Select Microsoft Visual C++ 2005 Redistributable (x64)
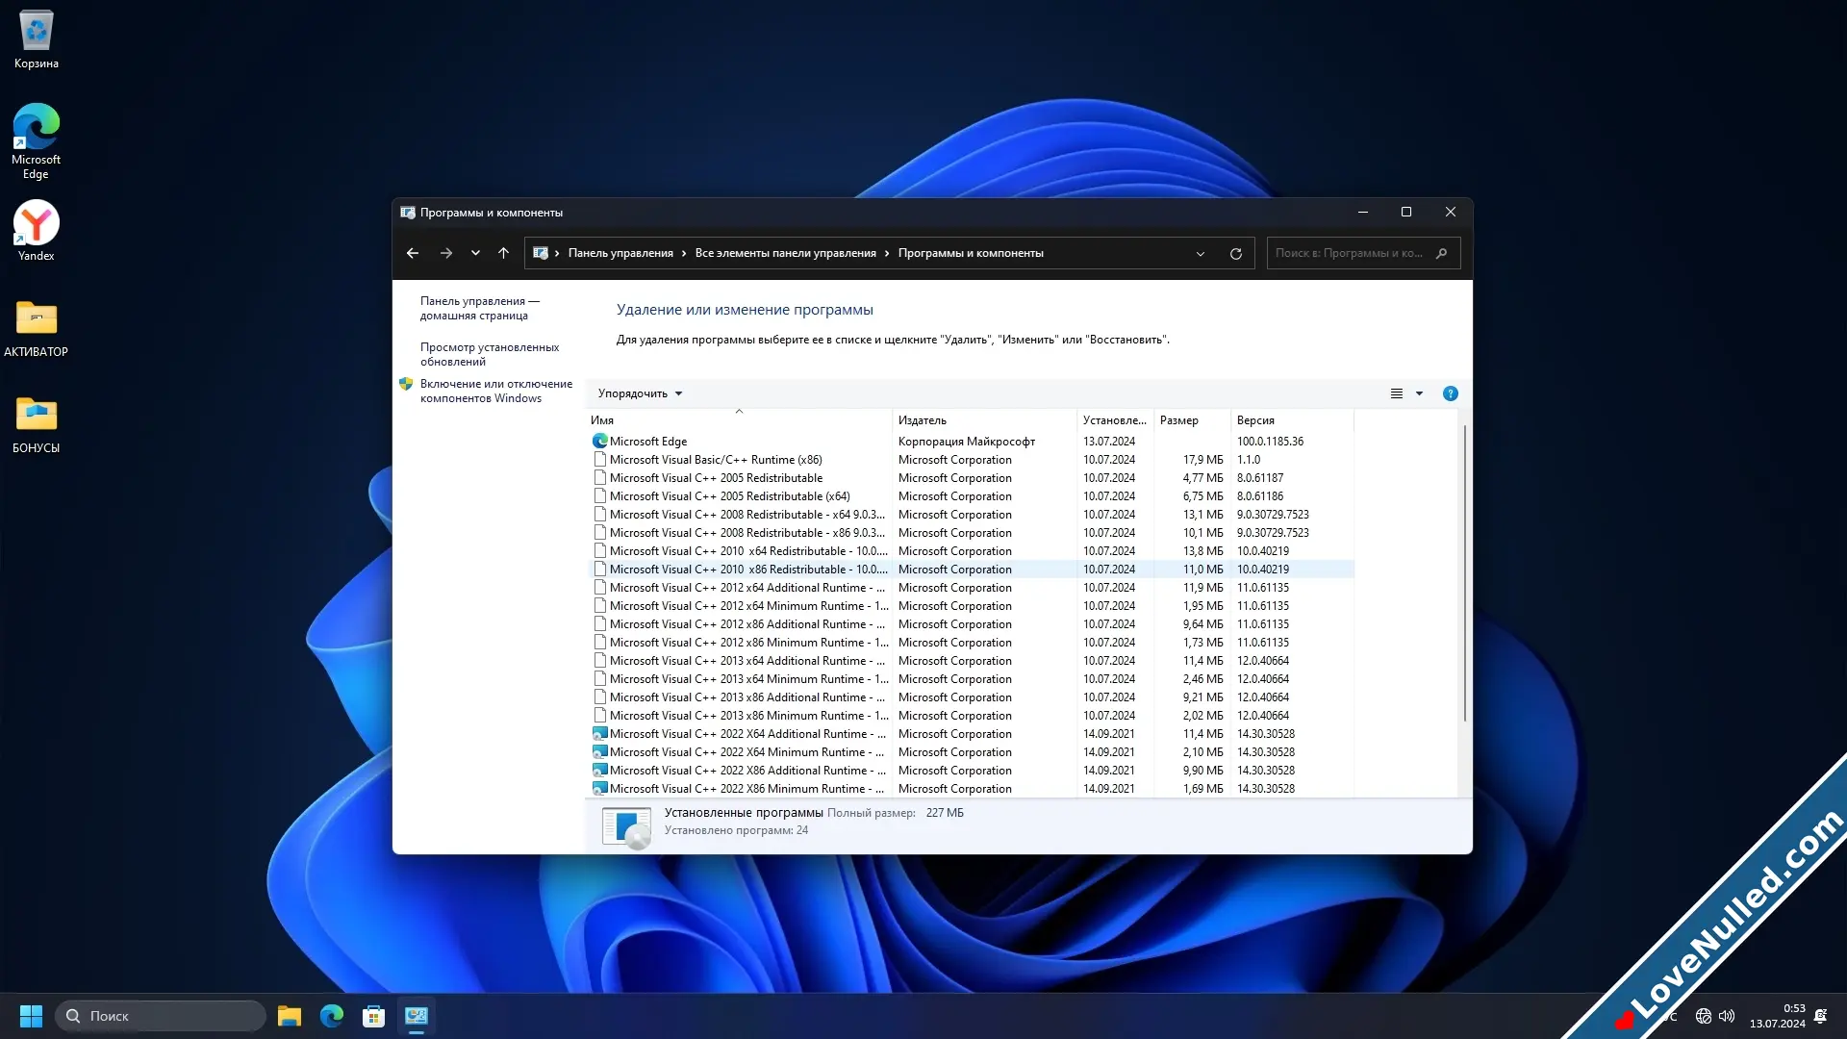The height and width of the screenshot is (1039, 1847). 970,496
